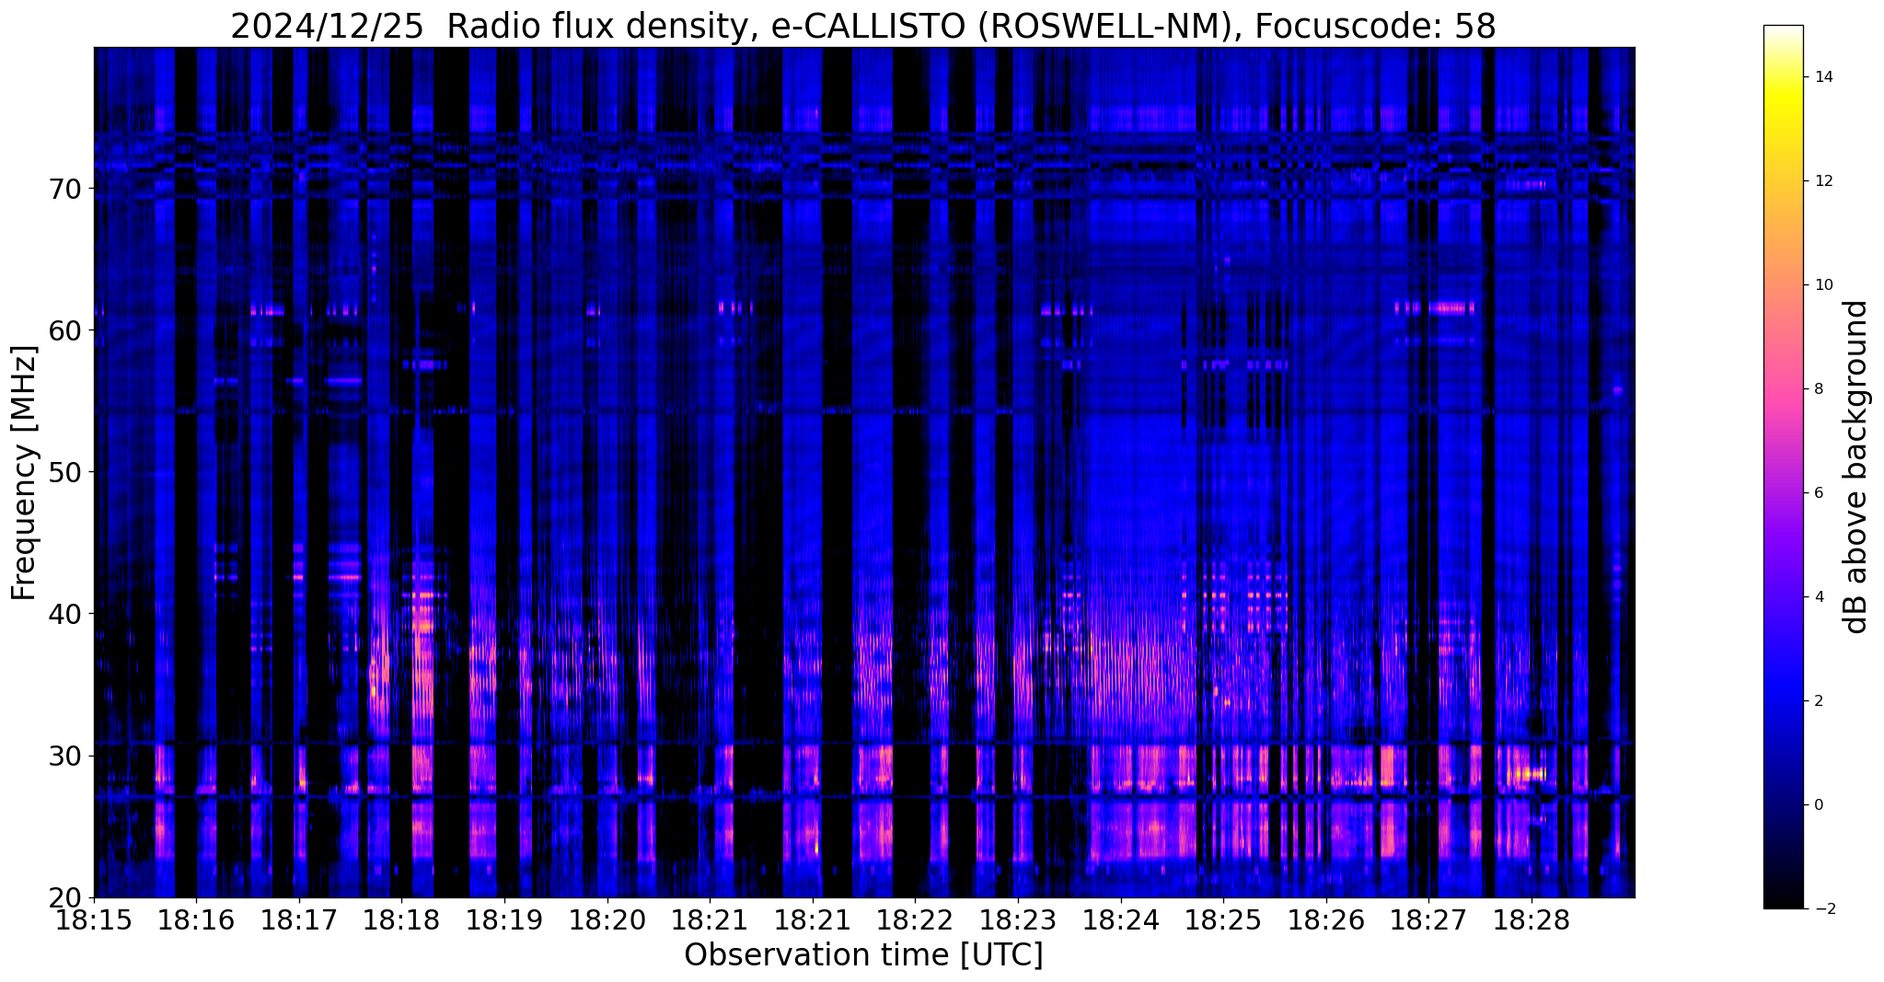Click the plot title mentioning e-CALLISTO ROSWELL-NM

pos(863,26)
